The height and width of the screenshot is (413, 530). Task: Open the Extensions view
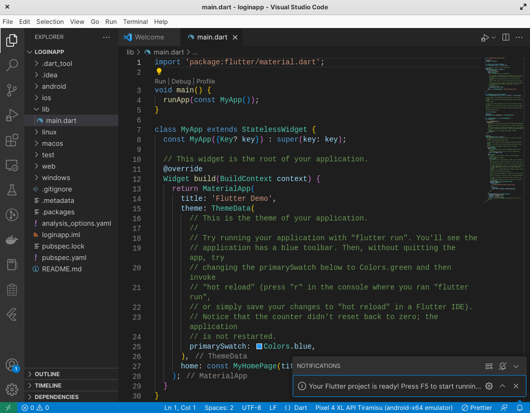12,141
